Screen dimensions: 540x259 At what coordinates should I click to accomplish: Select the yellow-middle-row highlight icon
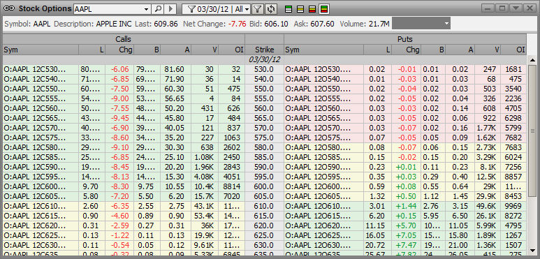[x=300, y=9]
